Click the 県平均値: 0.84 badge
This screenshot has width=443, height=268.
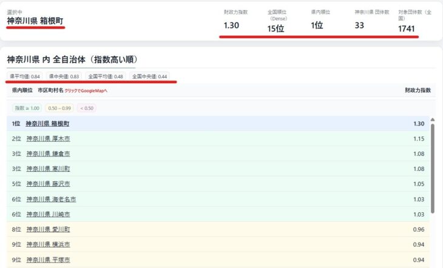point(25,76)
